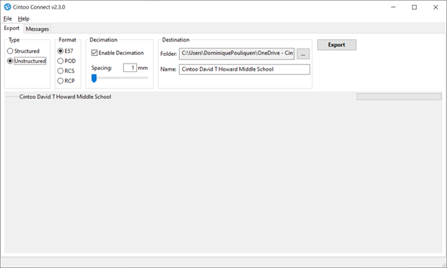Open the File menu

click(8, 19)
